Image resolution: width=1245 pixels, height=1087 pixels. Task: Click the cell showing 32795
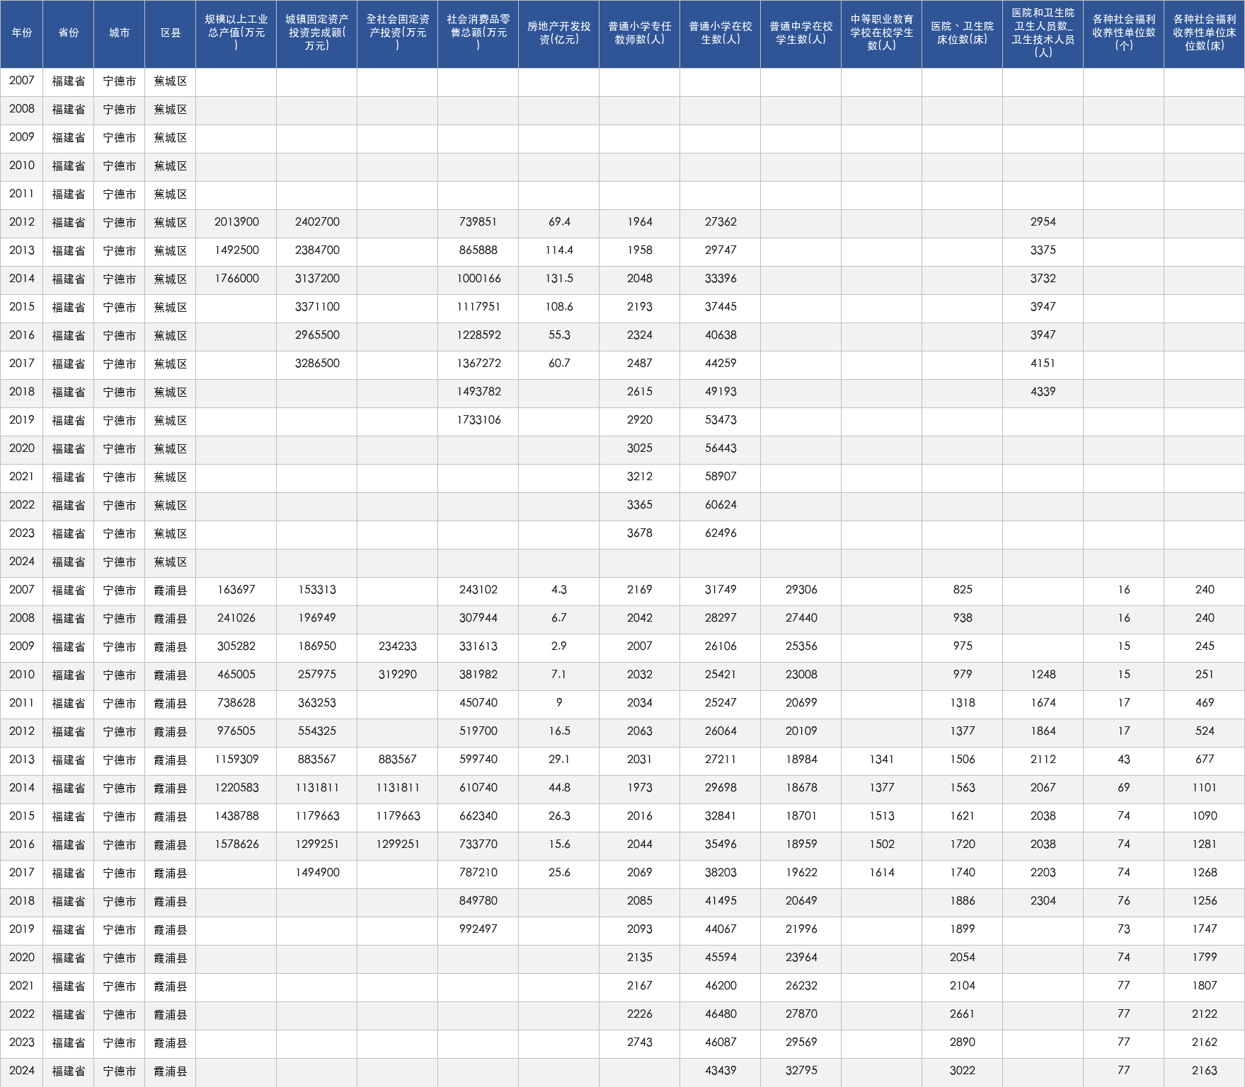801,1071
